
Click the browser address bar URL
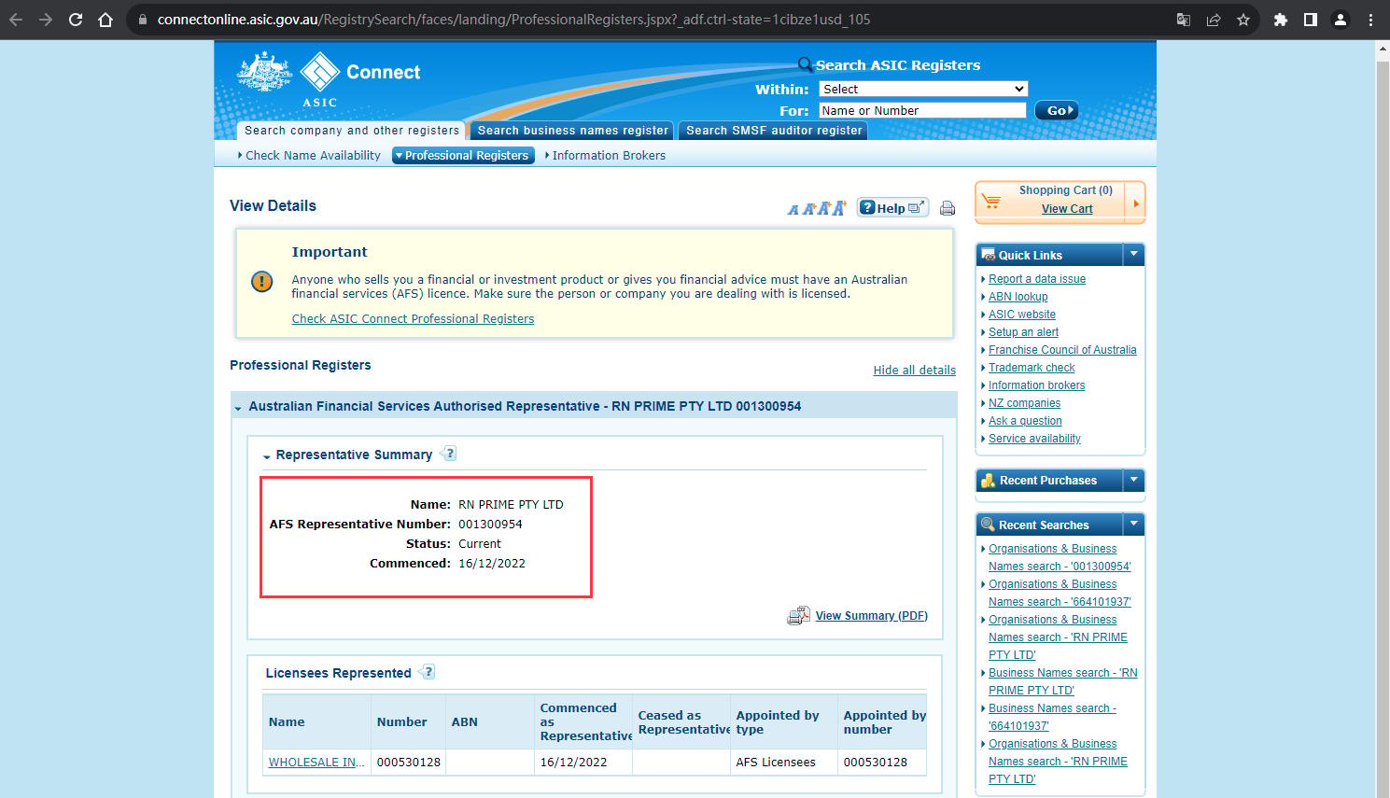click(x=513, y=20)
